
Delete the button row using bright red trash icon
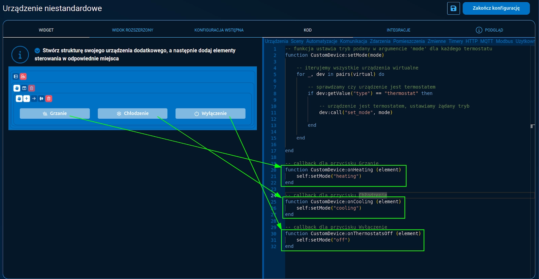49,98
